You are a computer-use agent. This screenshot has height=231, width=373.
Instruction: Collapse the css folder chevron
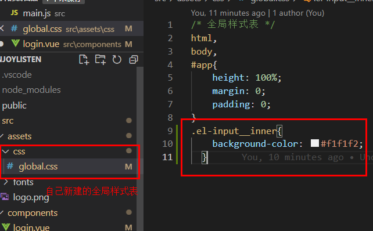5,151
